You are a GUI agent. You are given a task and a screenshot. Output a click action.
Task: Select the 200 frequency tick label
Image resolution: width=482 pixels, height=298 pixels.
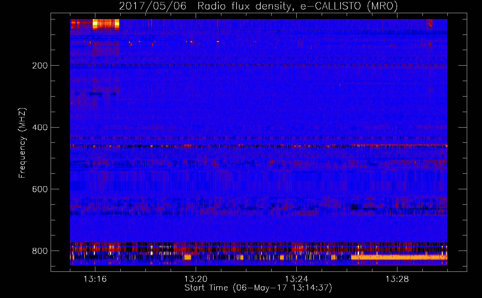(40, 66)
